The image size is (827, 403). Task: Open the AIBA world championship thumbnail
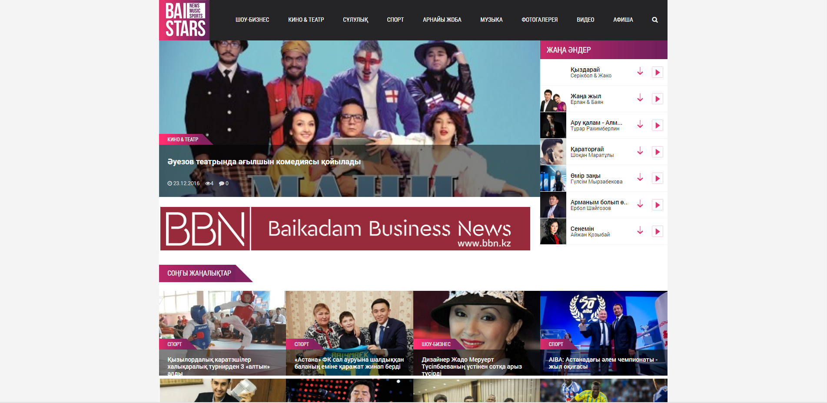coord(603,320)
